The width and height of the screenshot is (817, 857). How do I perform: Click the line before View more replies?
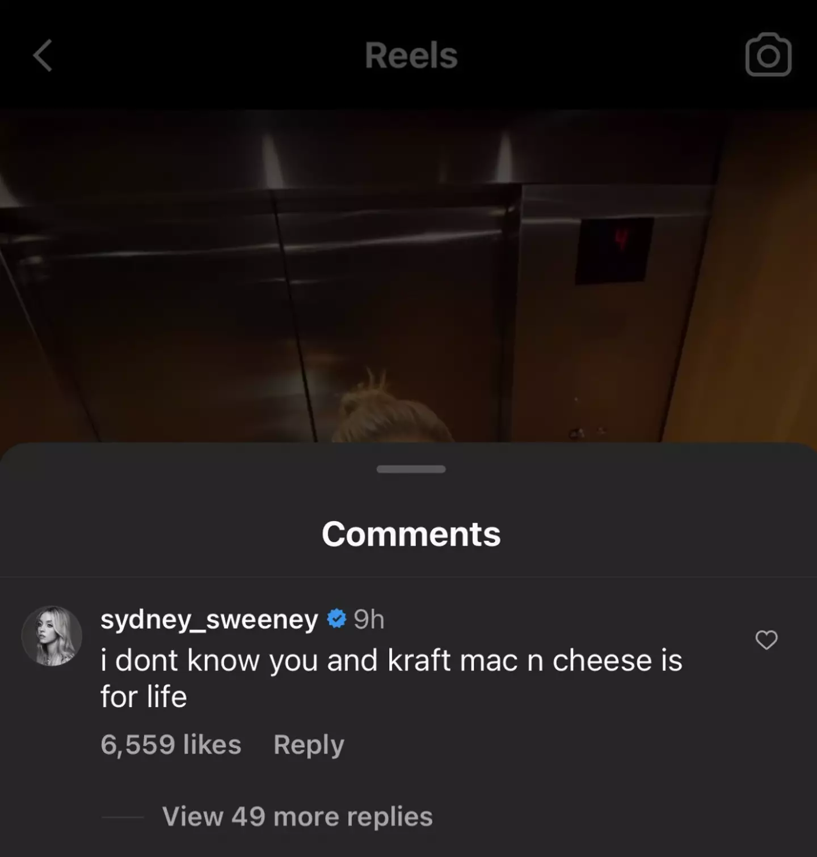123,817
